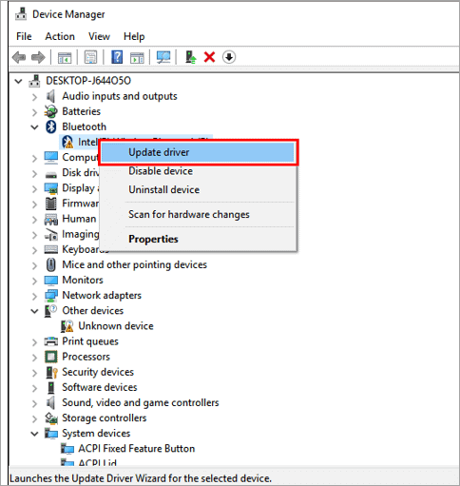Click the Forward arrow toolbar icon
The width and height of the screenshot is (460, 486).
point(38,57)
